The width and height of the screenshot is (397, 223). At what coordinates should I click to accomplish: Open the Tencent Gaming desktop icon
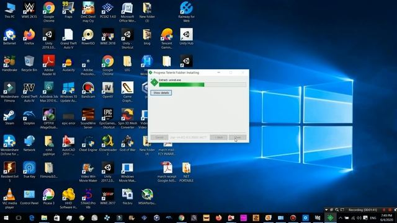[167, 38]
